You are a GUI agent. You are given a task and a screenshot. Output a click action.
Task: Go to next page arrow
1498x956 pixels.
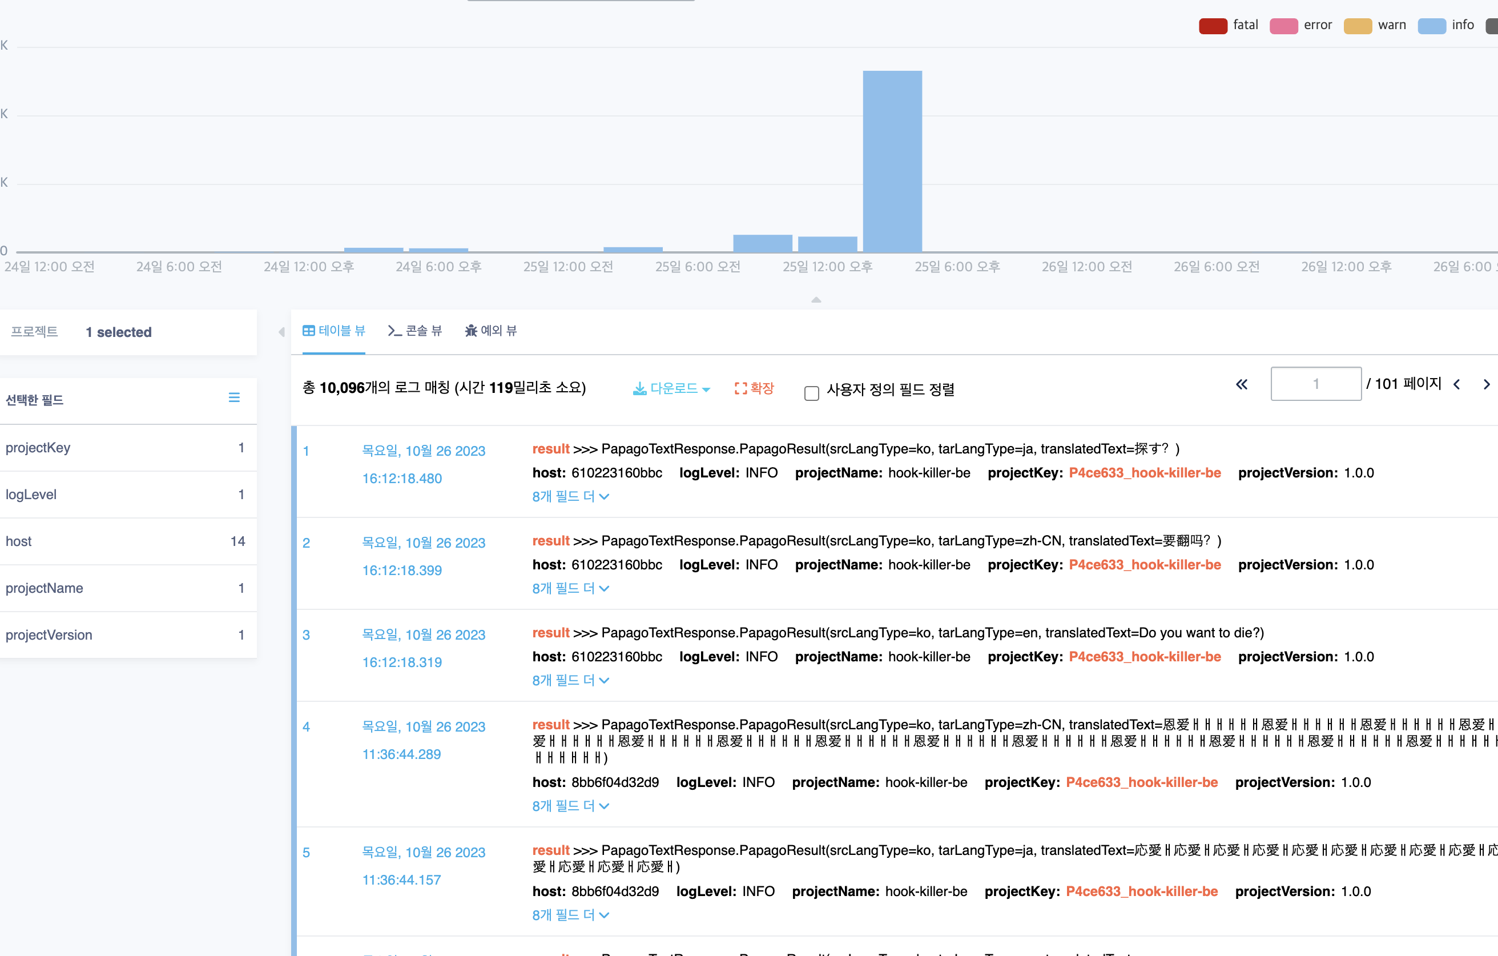coord(1486,385)
